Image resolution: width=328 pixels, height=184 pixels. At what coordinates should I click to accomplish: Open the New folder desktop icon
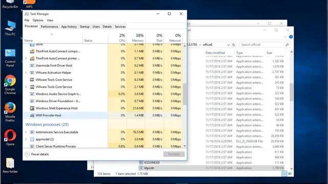coord(10,166)
